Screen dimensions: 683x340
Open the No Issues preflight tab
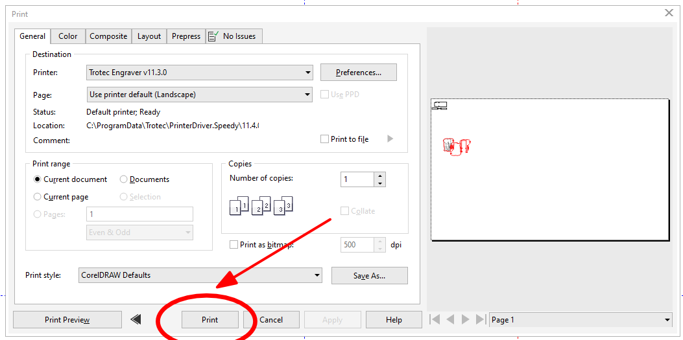point(234,36)
